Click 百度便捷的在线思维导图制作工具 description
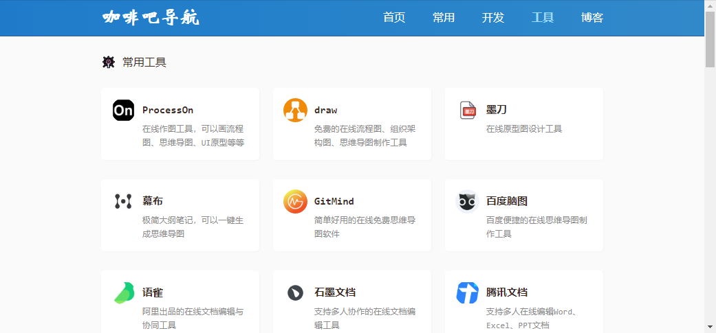Screen dimensions: 716x333 click(x=536, y=227)
